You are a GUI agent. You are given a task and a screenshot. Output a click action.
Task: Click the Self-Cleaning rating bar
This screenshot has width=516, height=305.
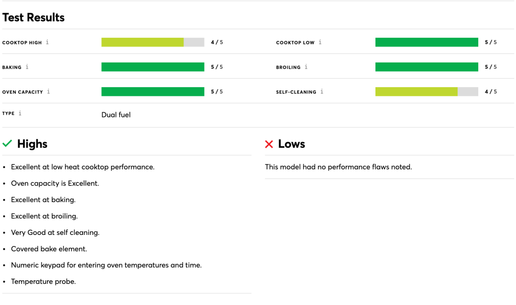426,92
